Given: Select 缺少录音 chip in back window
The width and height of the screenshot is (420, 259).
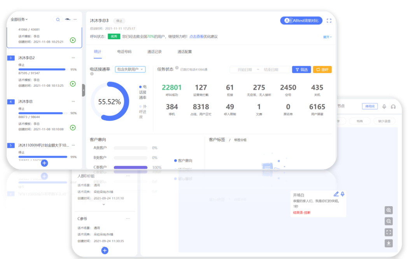Looking at the screenshot, I should tap(384, 121).
